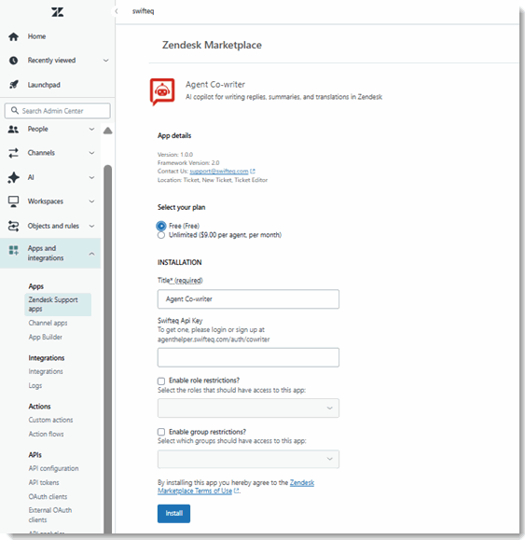
Task: Open Zendesk Support apps page
Action: [x=58, y=304]
